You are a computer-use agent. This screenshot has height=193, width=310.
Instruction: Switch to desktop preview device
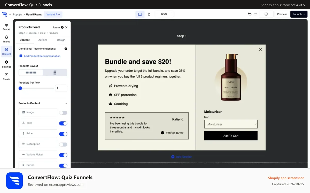[x=140, y=14]
